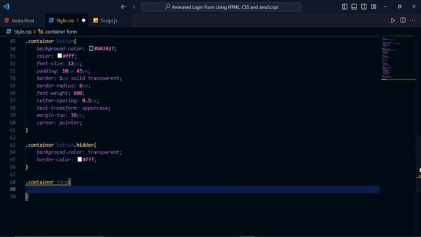Click the 'font-weight: 600;' line

point(61,93)
